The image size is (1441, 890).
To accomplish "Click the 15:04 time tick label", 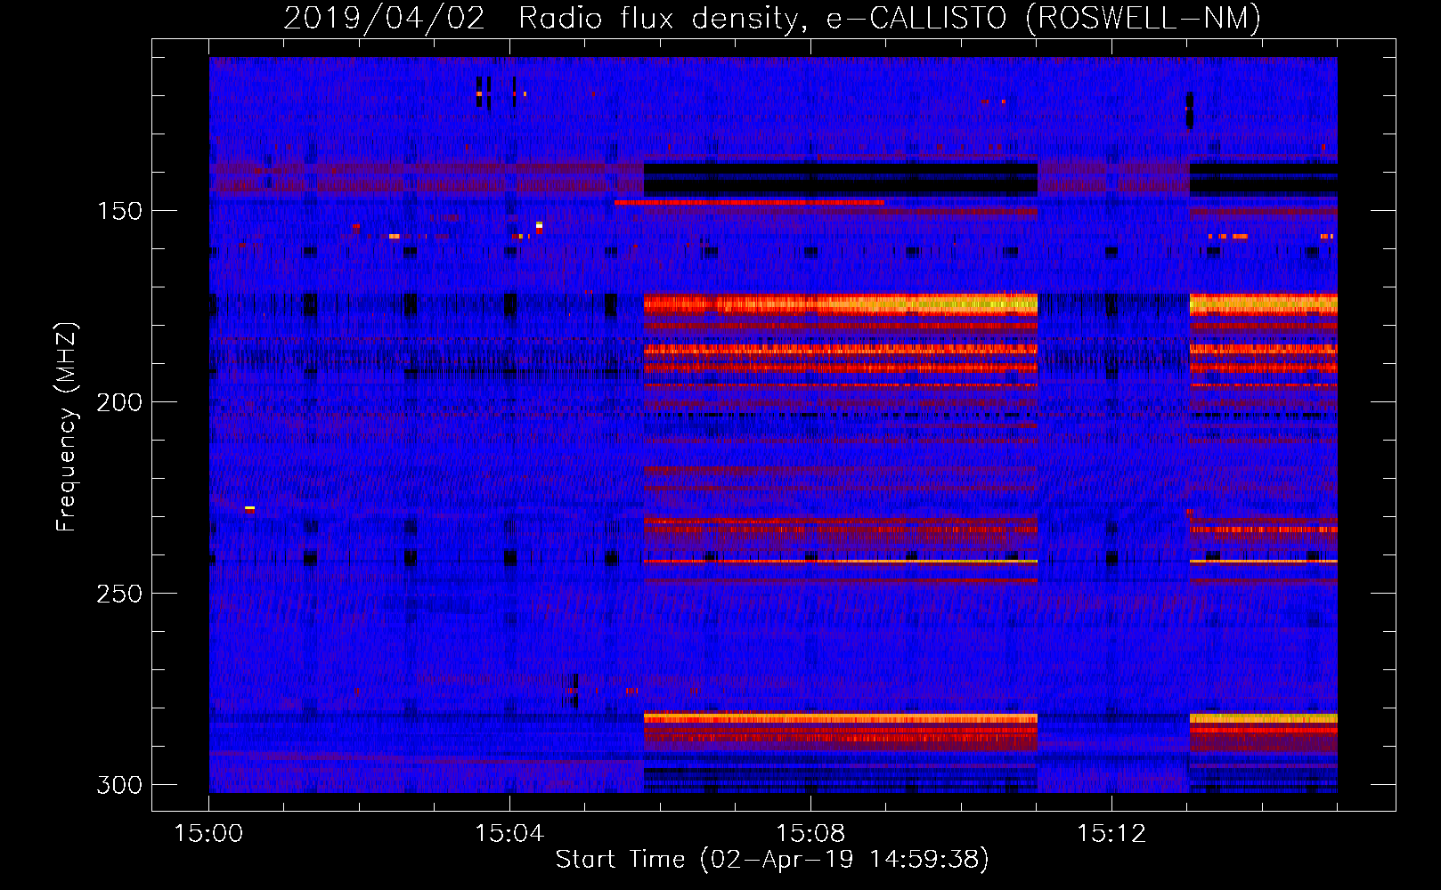I will [x=509, y=834].
